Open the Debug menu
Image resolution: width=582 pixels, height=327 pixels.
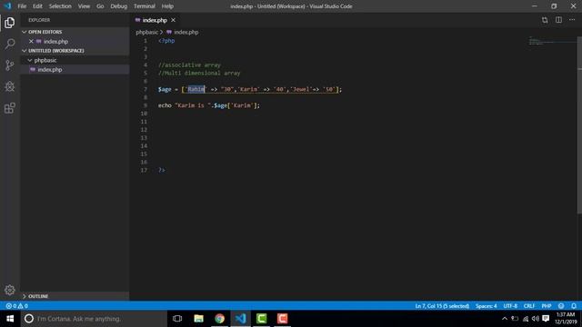[x=119, y=6]
